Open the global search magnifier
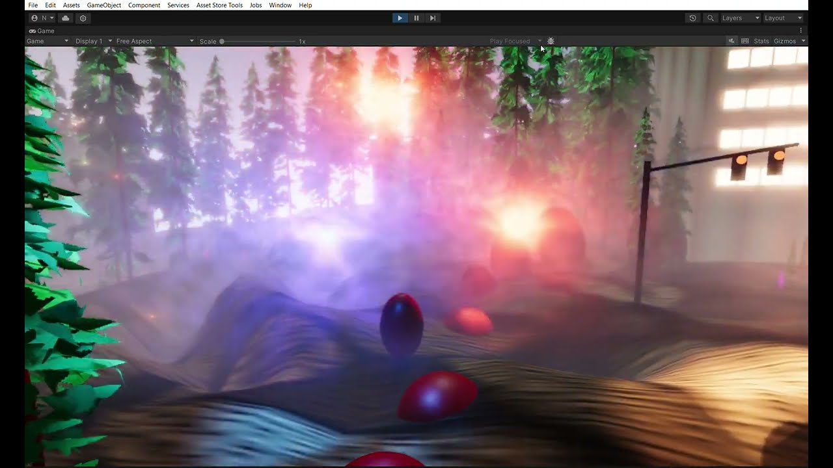 point(711,18)
